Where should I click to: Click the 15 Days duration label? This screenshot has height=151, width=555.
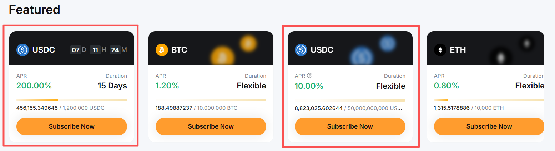pos(112,86)
